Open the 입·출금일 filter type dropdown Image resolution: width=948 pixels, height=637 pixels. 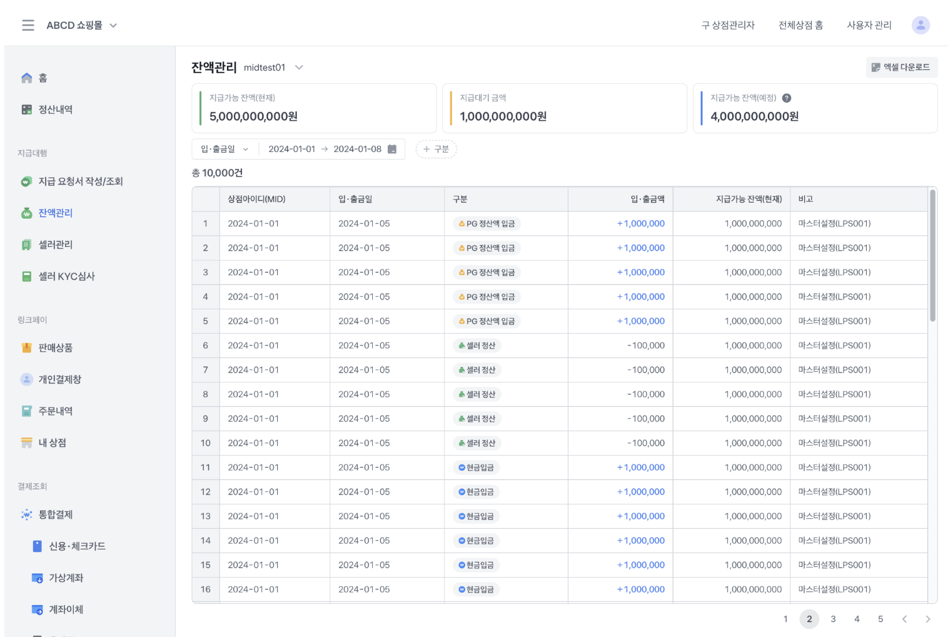(224, 149)
